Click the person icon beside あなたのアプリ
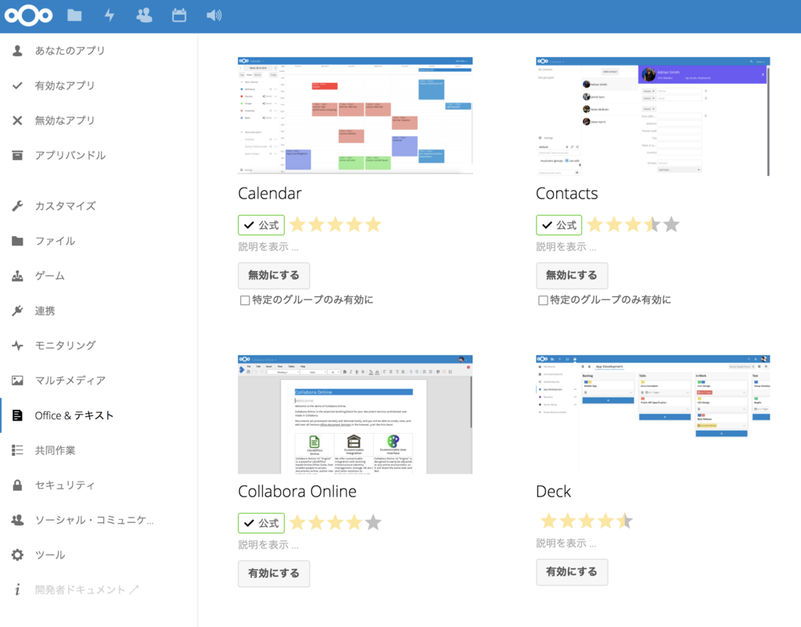The width and height of the screenshot is (801, 627). 17,51
